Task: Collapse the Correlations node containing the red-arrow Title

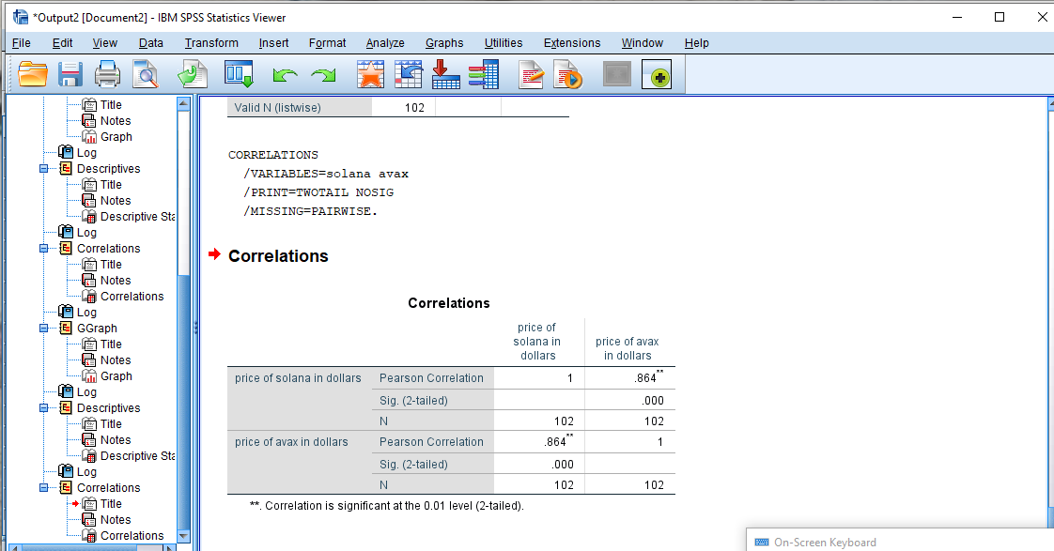Action: [44, 488]
